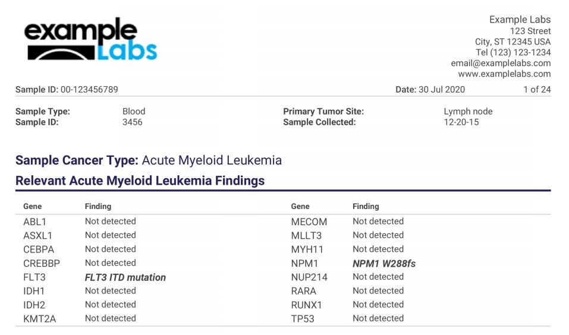Select the FLT3 ITD mutation finding
Viewport: 569px width, 335px height.
pos(125,277)
